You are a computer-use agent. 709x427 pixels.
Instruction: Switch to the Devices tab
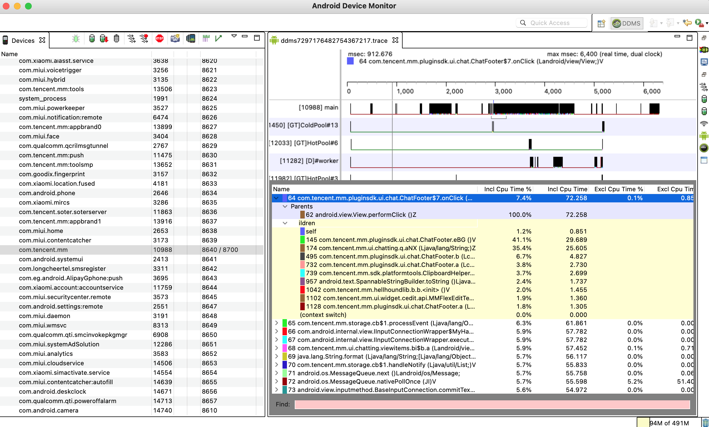click(23, 40)
